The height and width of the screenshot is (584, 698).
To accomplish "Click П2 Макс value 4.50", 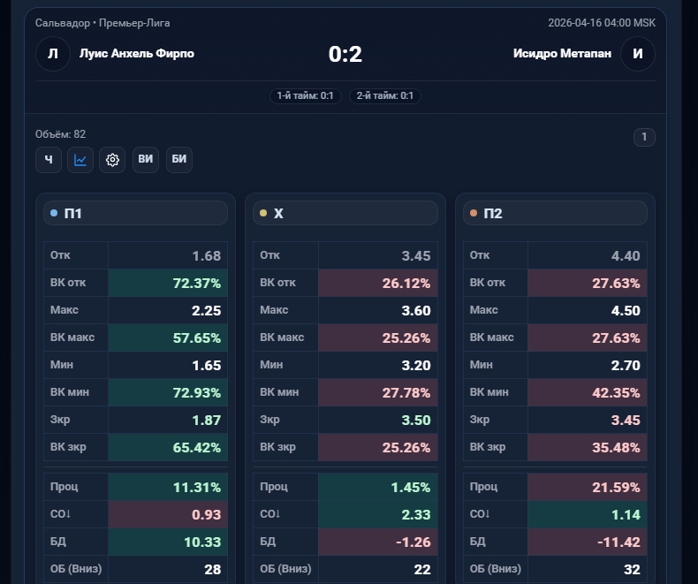I will (626, 310).
